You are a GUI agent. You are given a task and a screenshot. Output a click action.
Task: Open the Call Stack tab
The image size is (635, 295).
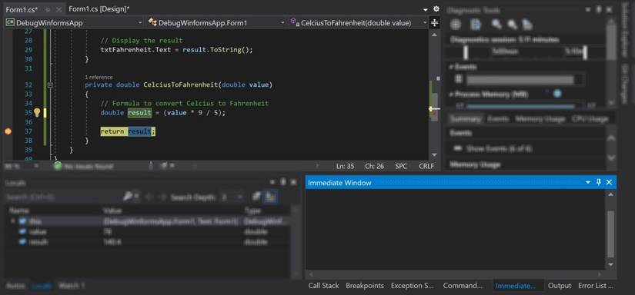point(323,285)
